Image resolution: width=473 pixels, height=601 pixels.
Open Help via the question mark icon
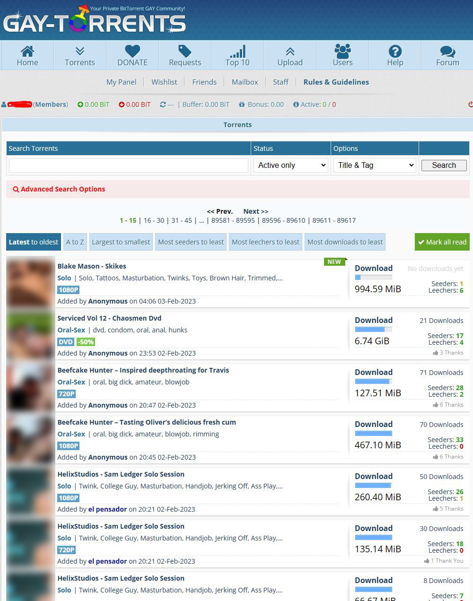[x=395, y=51]
